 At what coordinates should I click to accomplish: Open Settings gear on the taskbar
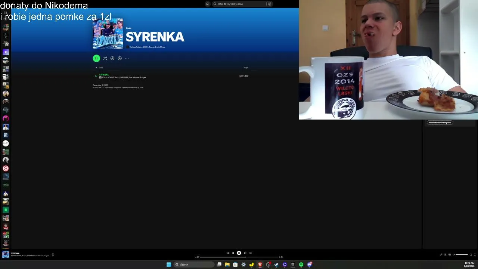(243, 265)
